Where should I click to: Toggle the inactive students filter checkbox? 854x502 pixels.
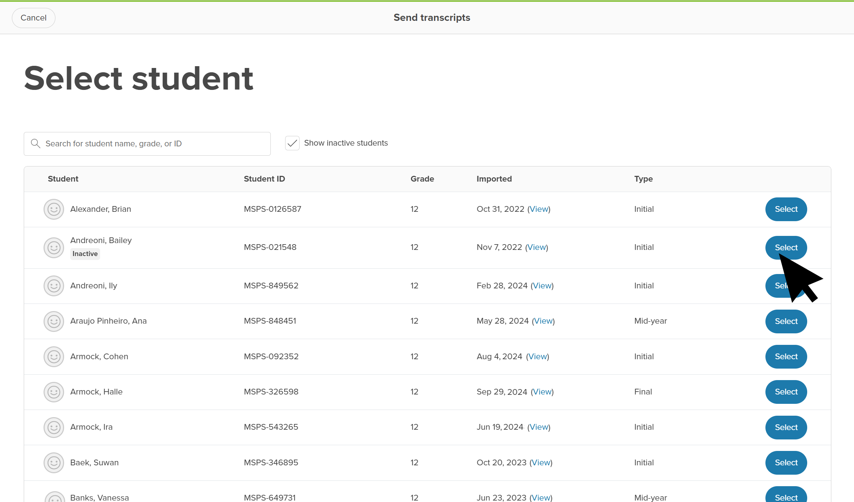(x=292, y=143)
